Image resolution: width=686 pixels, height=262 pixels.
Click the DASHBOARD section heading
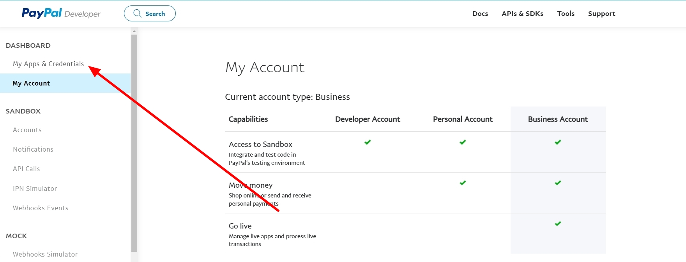tap(28, 45)
